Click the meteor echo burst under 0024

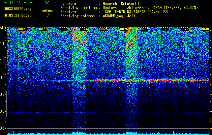pos(79,79)
